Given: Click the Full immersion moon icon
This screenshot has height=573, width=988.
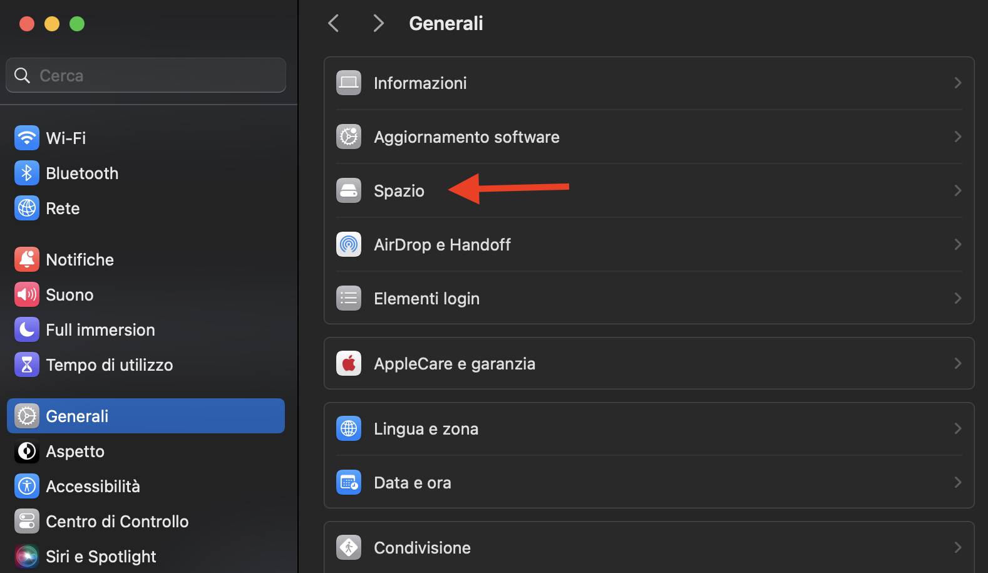Looking at the screenshot, I should click(x=27, y=329).
